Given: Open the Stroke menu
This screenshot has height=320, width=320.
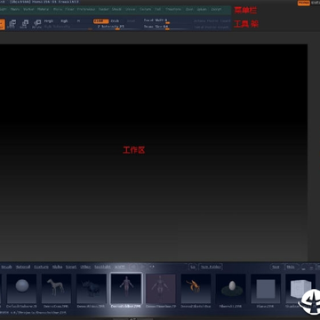Looking at the screenshot, I should coord(131,9).
